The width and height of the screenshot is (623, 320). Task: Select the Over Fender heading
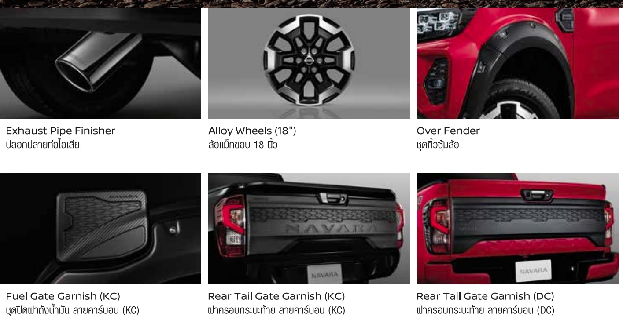pyautogui.click(x=448, y=131)
